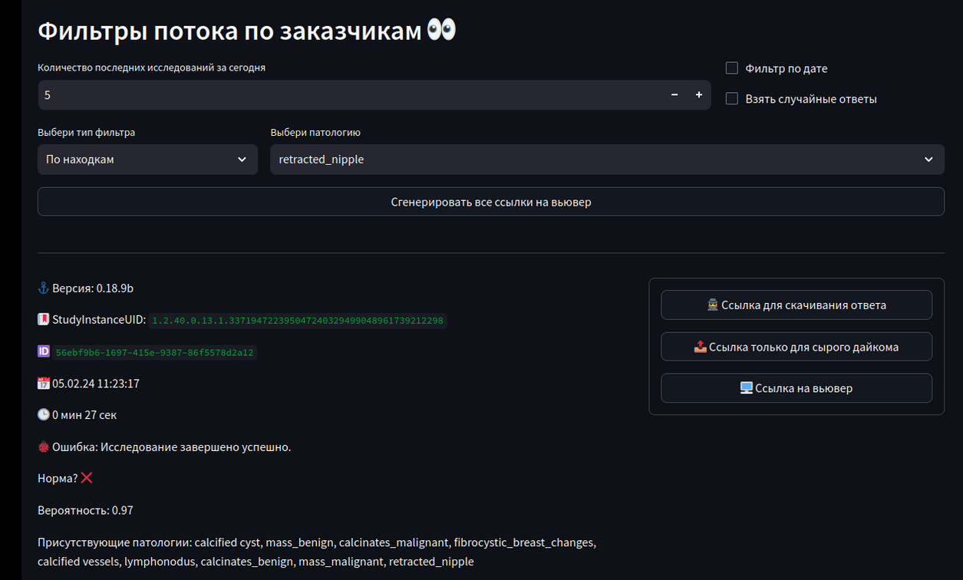Open Ссылка на вьювер button
Image resolution: width=963 pixels, height=580 pixels.
796,388
